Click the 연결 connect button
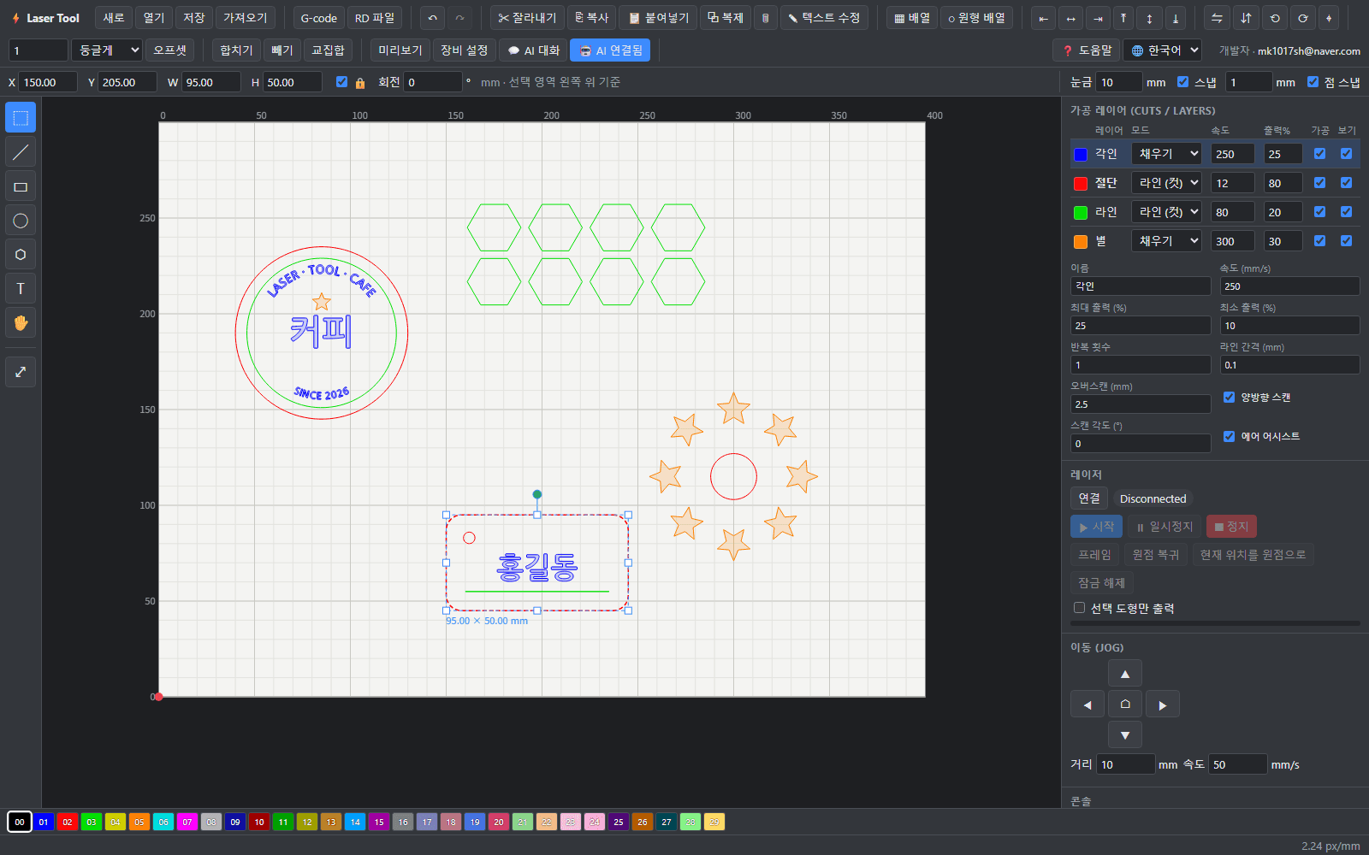Image resolution: width=1369 pixels, height=855 pixels. [x=1089, y=498]
